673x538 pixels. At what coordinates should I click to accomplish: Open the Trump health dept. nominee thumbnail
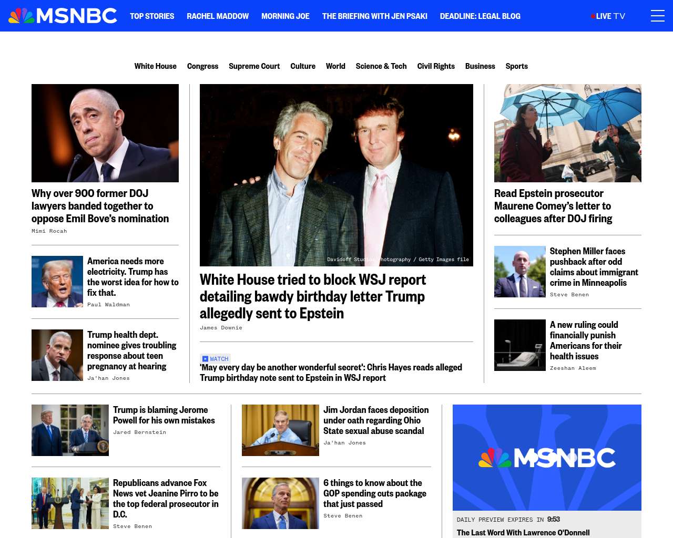click(x=57, y=355)
